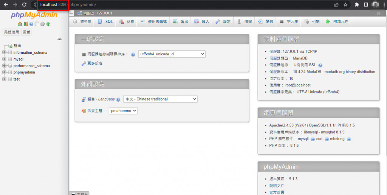Open the 官方首頁 link
387x195 pixels.
pyautogui.click(x=277, y=192)
